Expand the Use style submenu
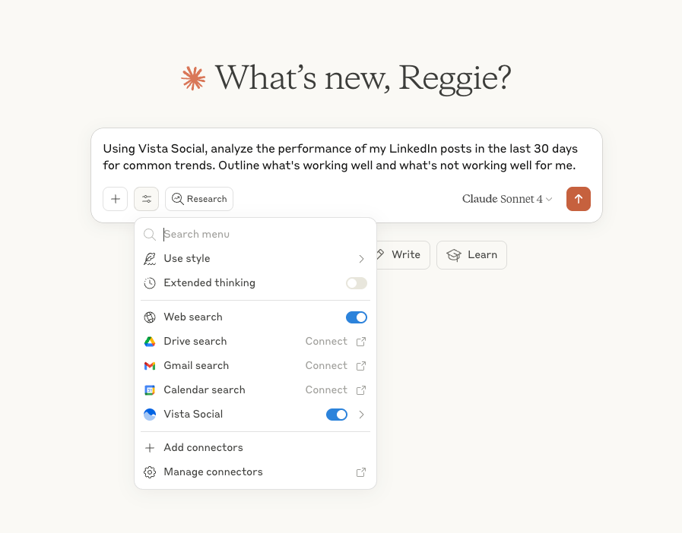The height and width of the screenshot is (533, 682). click(361, 258)
